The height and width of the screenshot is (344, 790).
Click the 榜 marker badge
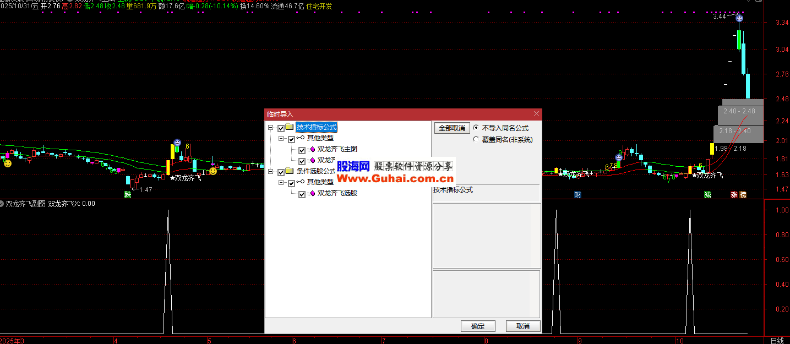click(x=743, y=194)
